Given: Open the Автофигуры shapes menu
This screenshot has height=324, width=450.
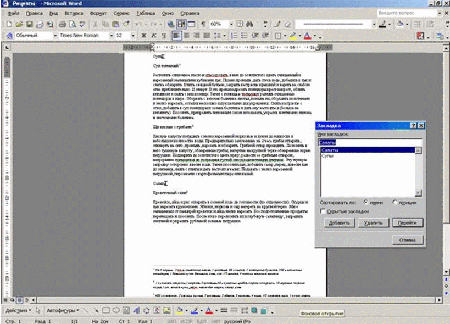Looking at the screenshot, I should point(63,310).
